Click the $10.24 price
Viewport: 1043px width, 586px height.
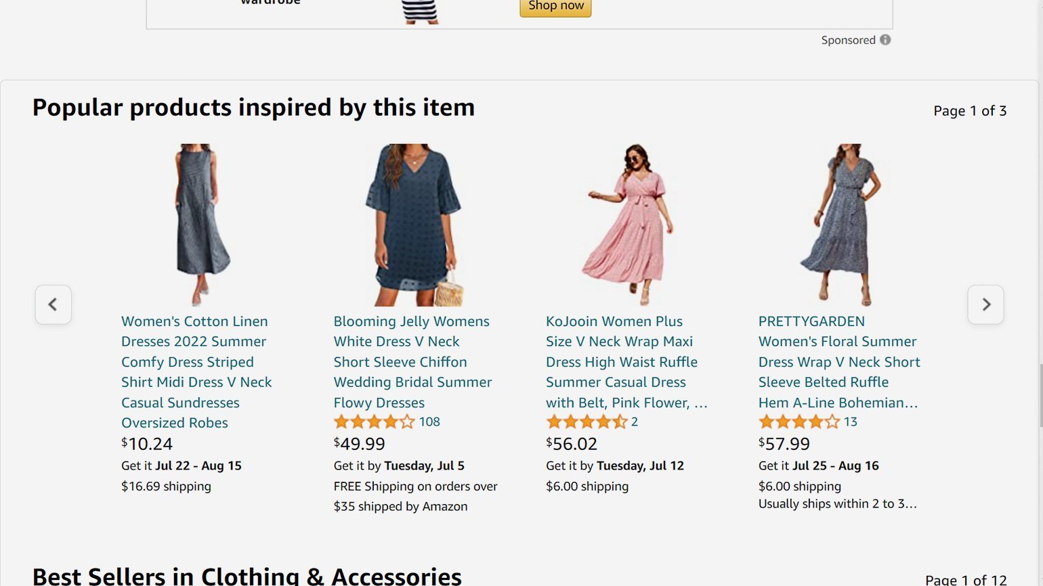tap(147, 444)
